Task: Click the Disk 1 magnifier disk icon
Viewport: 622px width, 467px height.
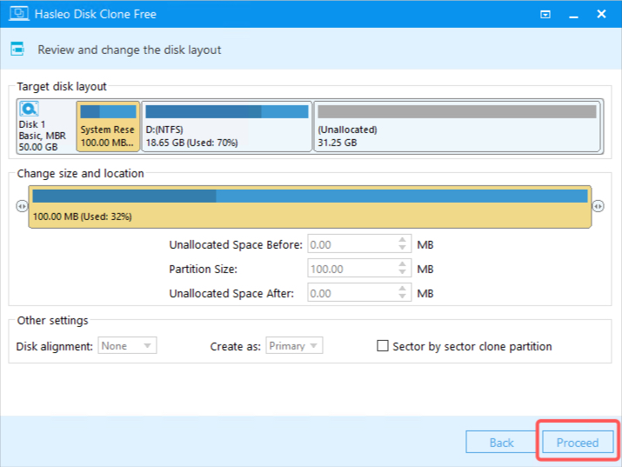Action: click(x=29, y=109)
